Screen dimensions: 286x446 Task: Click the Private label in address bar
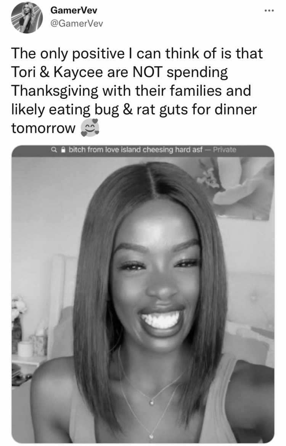click(x=225, y=149)
